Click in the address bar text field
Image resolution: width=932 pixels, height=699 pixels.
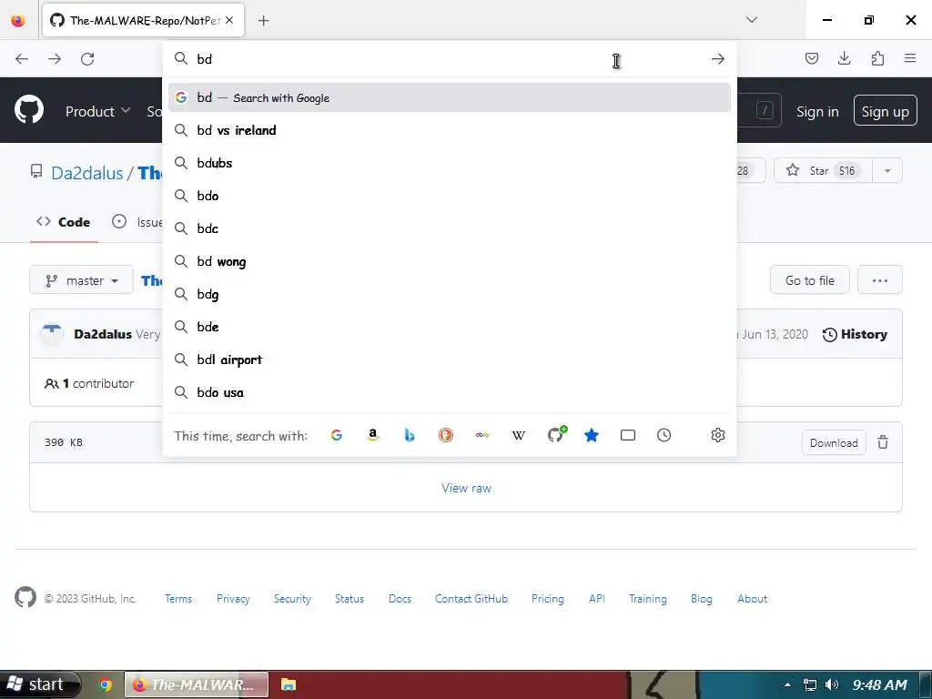pyautogui.click(x=449, y=59)
